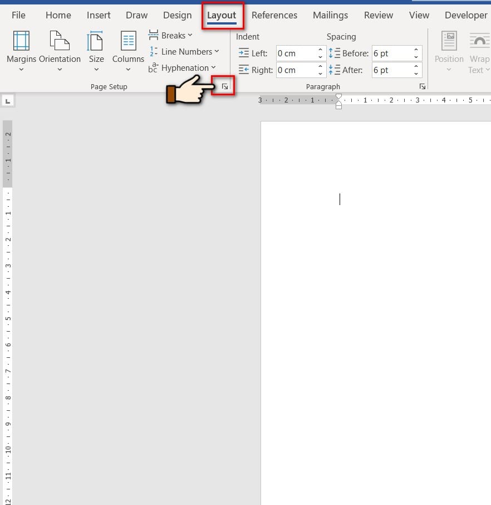Increase the Left indent value
Viewport: 491px width, 505px height.
pyautogui.click(x=320, y=50)
